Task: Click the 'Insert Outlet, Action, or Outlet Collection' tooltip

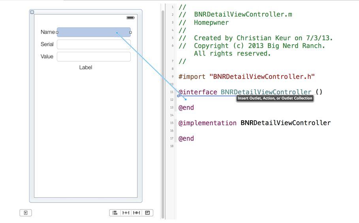Action: (275, 98)
